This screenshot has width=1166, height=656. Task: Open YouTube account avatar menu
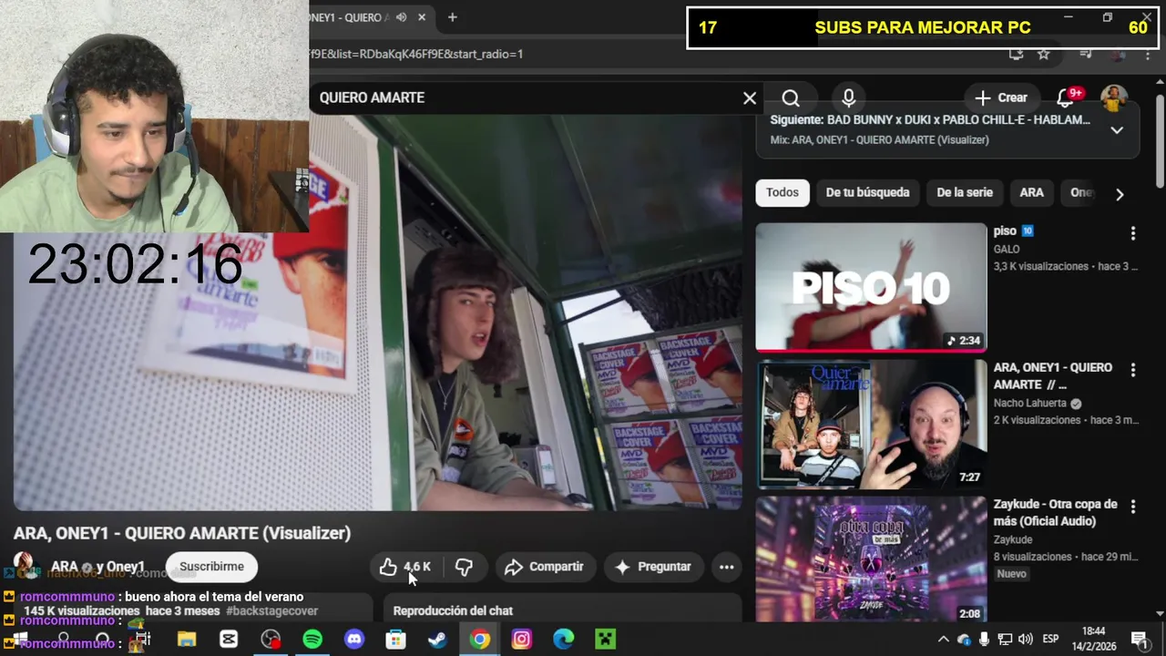coord(1114,97)
